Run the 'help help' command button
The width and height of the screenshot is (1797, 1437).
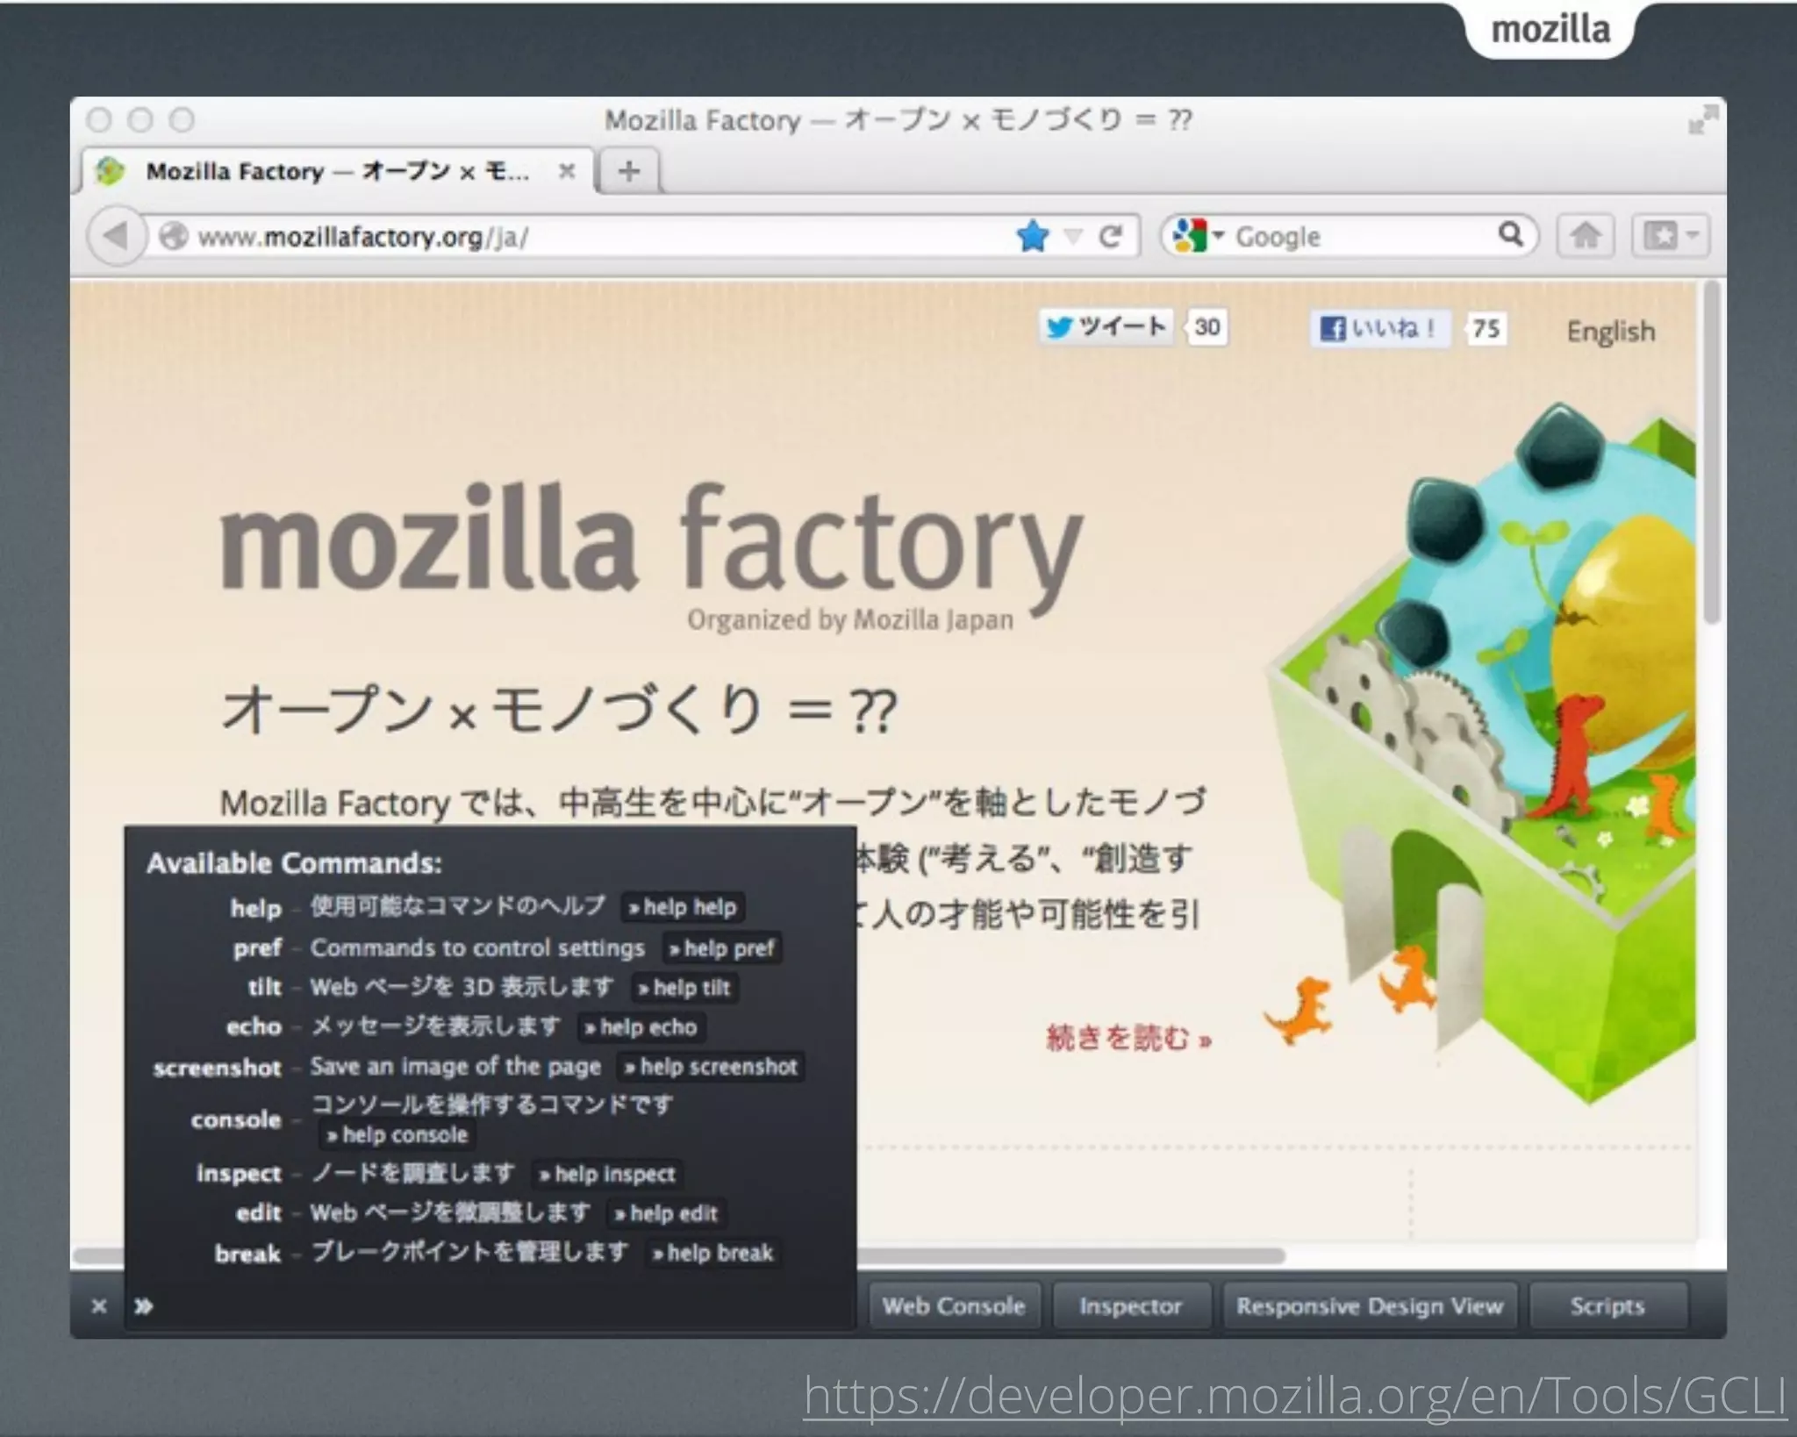[683, 907]
